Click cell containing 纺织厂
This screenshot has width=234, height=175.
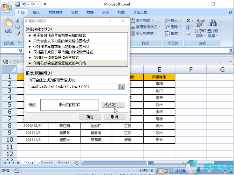click(x=96, y=126)
